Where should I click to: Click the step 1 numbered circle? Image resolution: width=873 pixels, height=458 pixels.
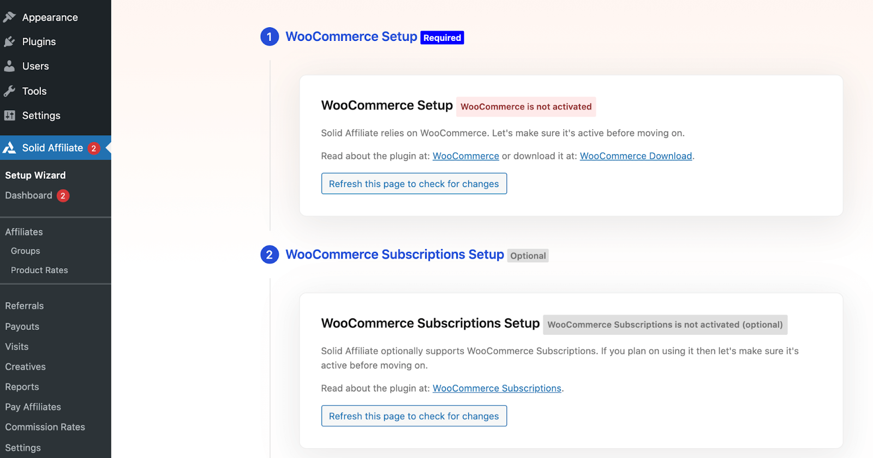click(x=270, y=37)
